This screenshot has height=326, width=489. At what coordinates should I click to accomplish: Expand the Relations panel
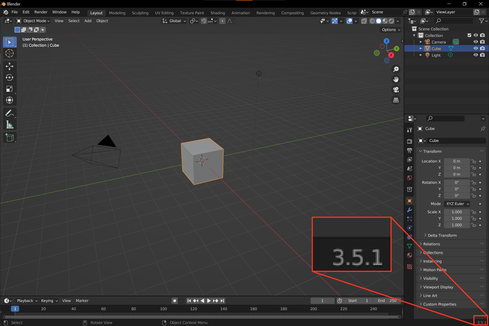[431, 244]
